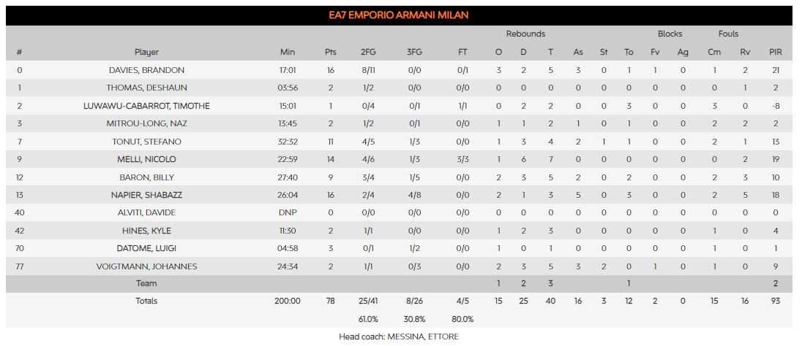The width and height of the screenshot is (802, 346).
Task: Open NAPIER, SHABAZZ profile
Action: (146, 195)
